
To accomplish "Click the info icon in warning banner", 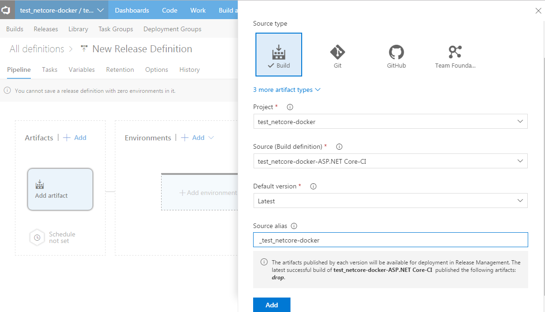I will click(7, 90).
